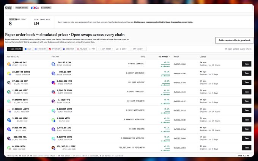Take the 1,300.00 USDT swap
The height and width of the screenshot is (161, 258).
click(x=247, y=92)
